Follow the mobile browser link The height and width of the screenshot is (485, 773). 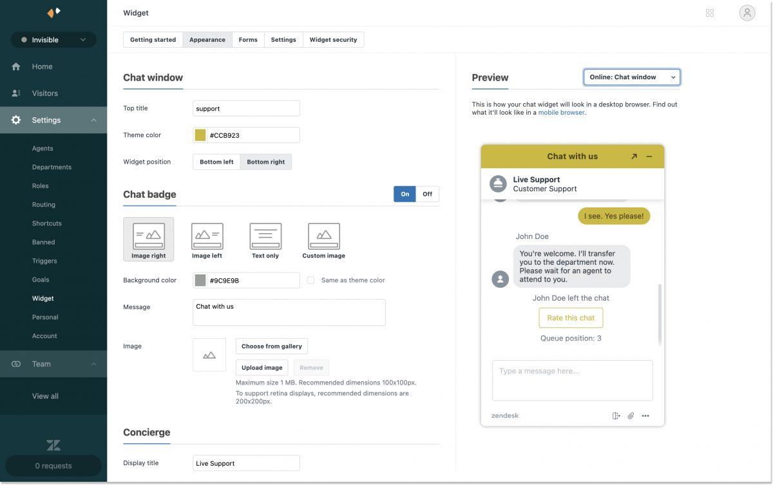560,111
